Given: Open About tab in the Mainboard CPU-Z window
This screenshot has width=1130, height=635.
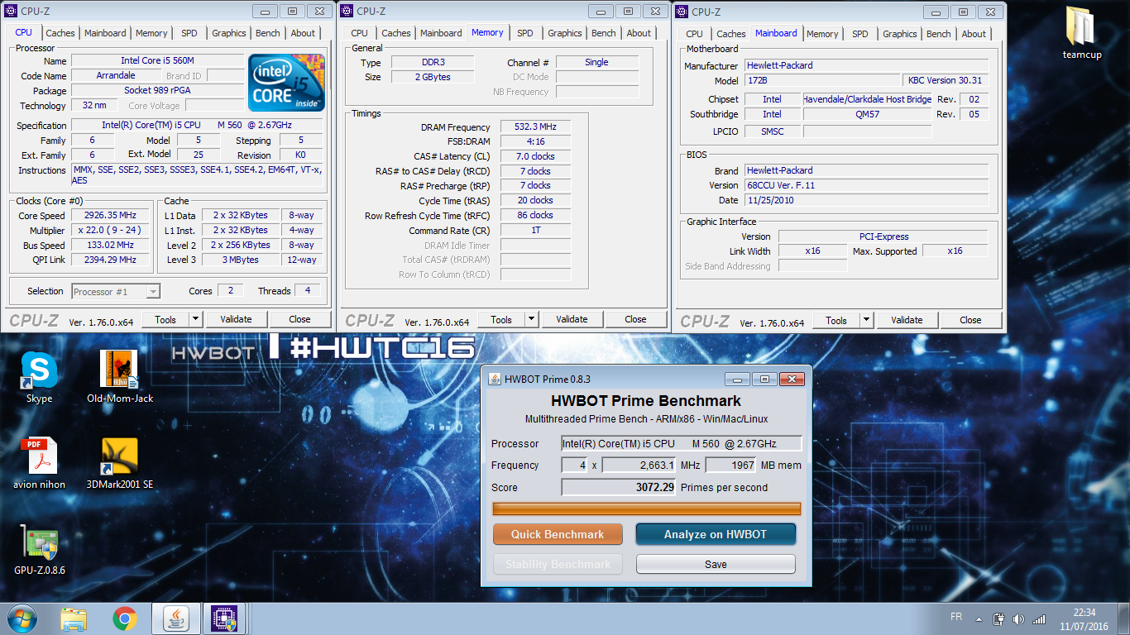Looking at the screenshot, I should coord(974,34).
